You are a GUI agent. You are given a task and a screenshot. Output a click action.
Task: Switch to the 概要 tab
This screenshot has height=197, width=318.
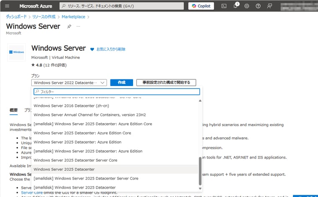tap(13, 110)
